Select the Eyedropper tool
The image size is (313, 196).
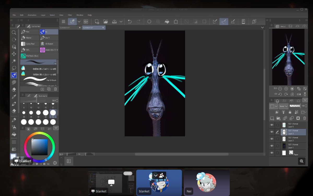[x=14, y=97]
